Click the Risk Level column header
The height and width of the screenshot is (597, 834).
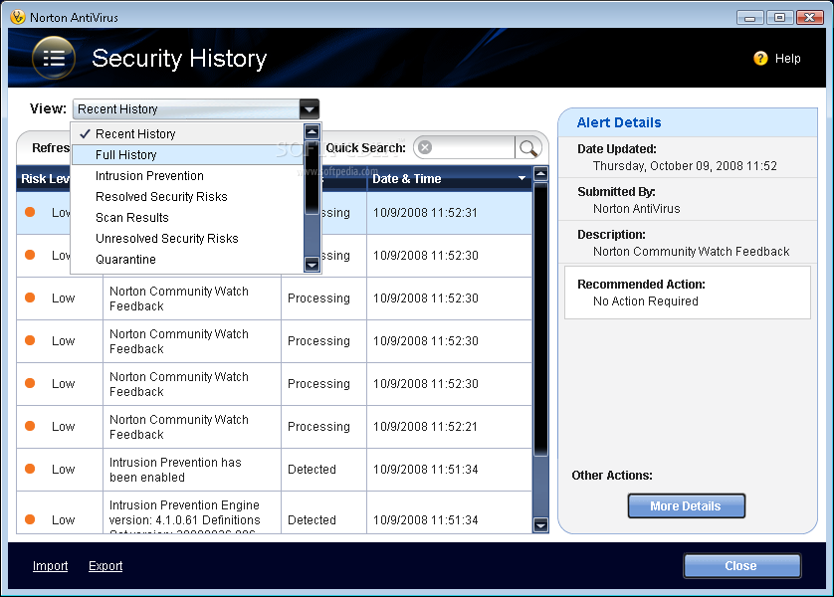pos(45,179)
